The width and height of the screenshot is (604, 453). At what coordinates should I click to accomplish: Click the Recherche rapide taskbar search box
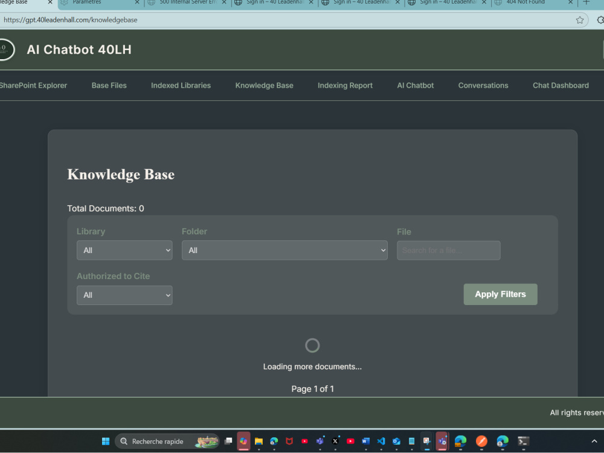pyautogui.click(x=167, y=442)
